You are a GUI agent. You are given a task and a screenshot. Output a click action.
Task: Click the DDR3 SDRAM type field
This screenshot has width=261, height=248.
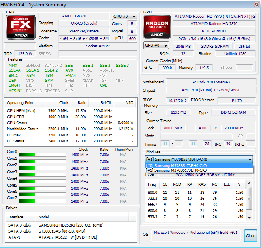(x=233, y=112)
